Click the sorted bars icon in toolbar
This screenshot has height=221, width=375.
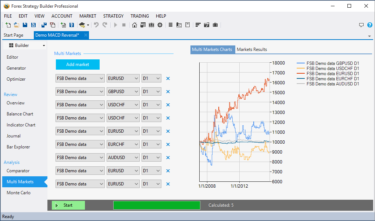click(198, 25)
